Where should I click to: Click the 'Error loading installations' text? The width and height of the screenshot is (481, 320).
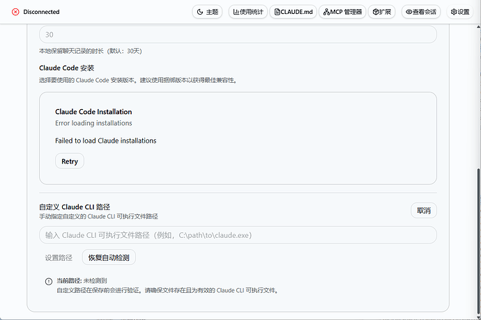point(93,123)
